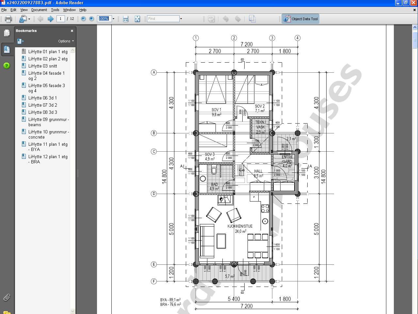
Task: Click the document vertical scrollbar
Action: point(415,170)
